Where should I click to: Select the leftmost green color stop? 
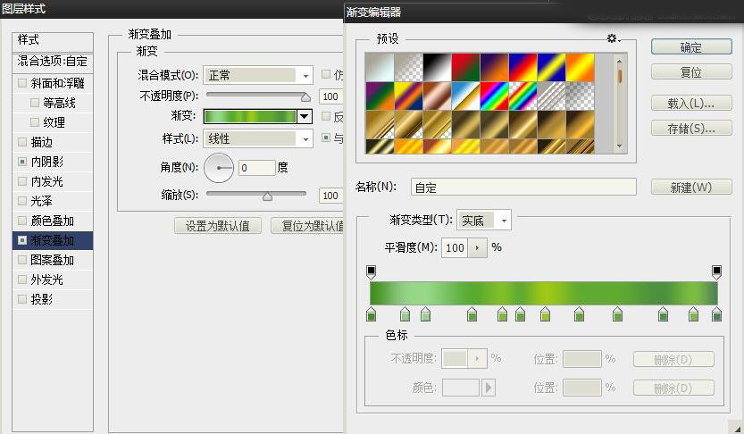pyautogui.click(x=371, y=314)
